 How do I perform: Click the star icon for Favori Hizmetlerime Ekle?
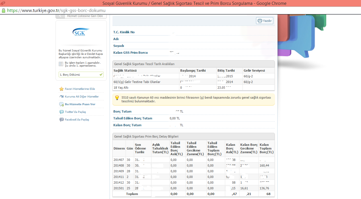click(61, 89)
